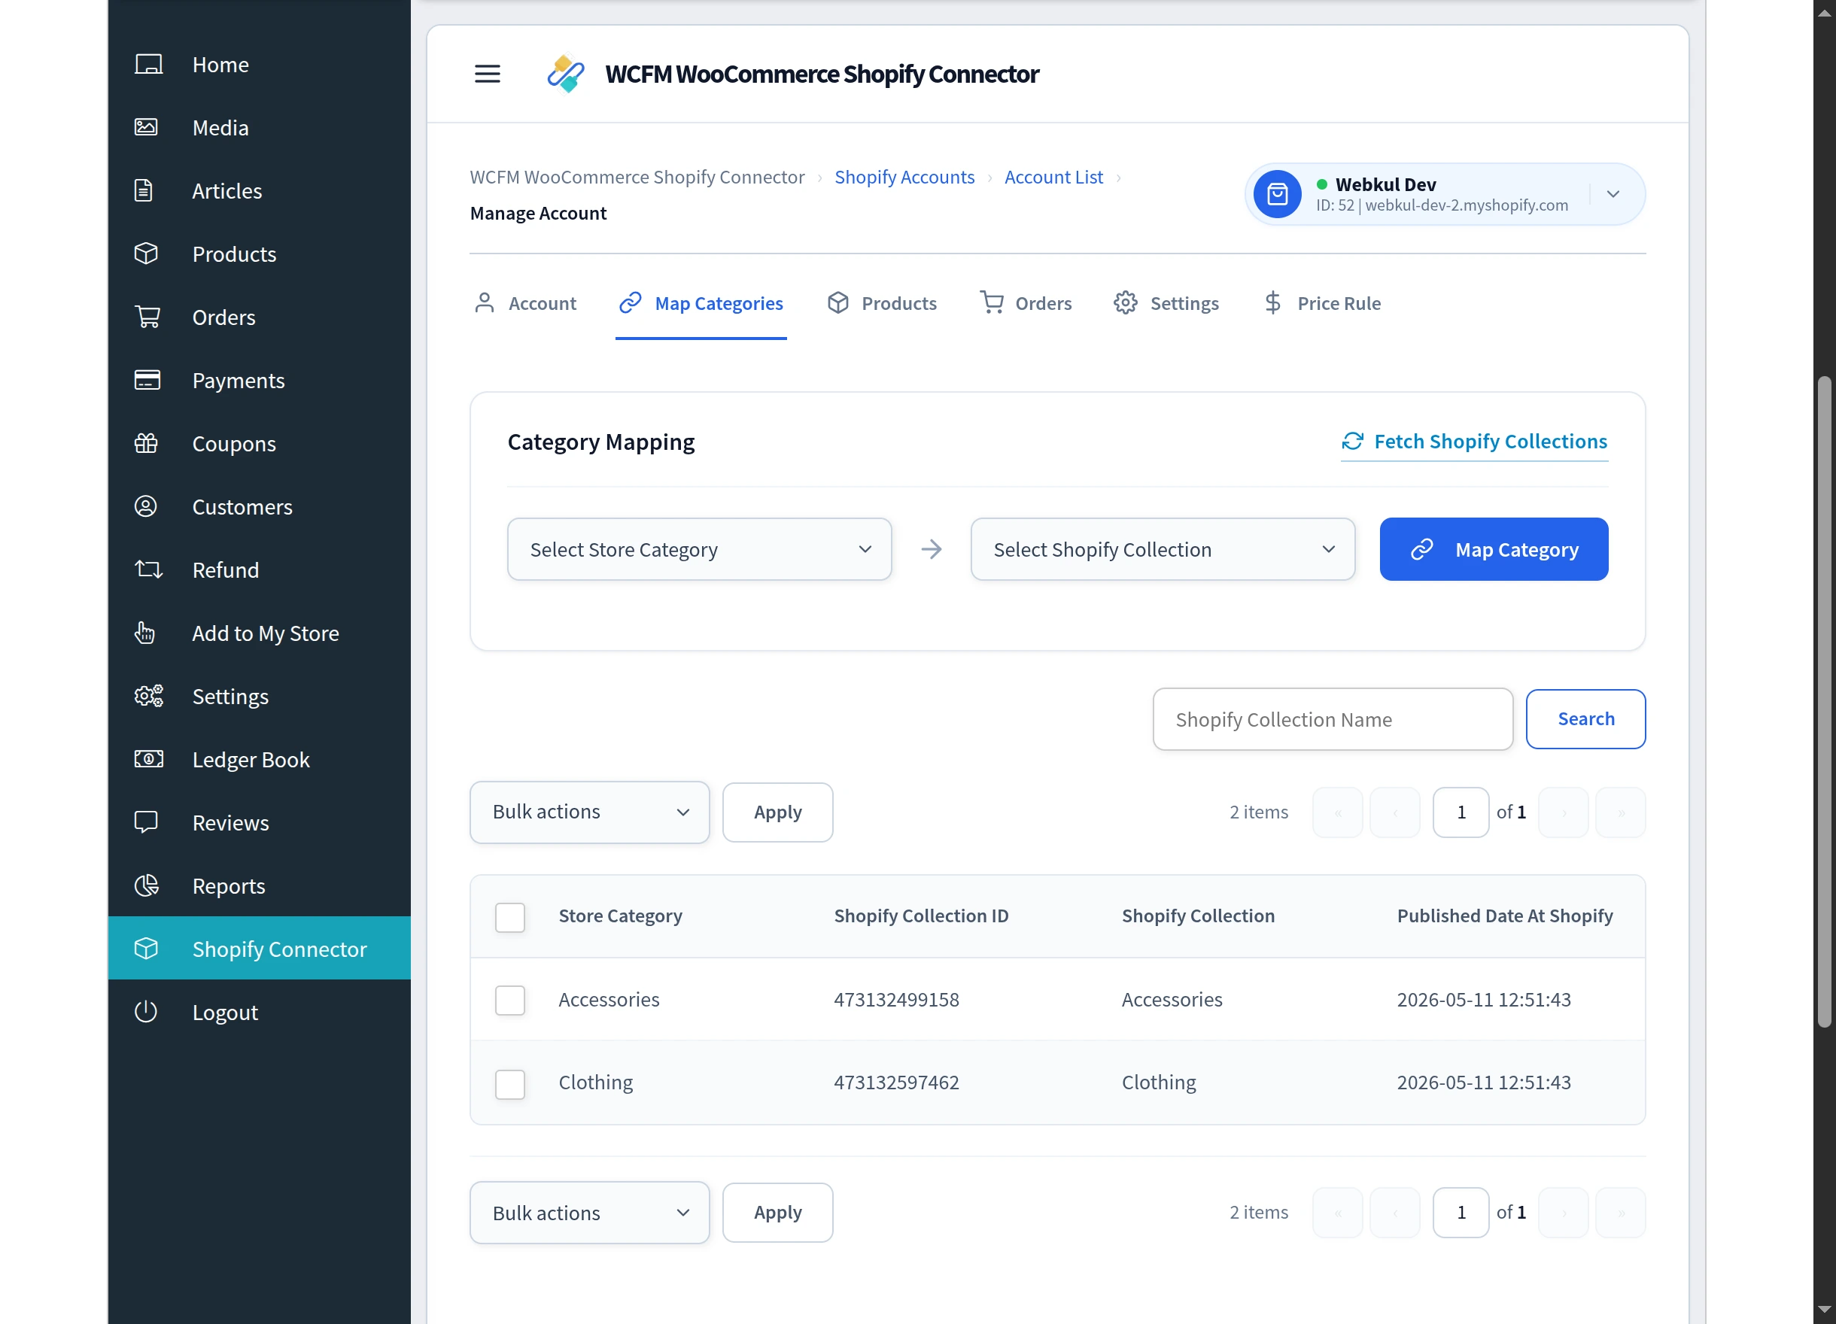The image size is (1836, 1324).
Task: Select the Map Categories tab
Action: pos(701,303)
